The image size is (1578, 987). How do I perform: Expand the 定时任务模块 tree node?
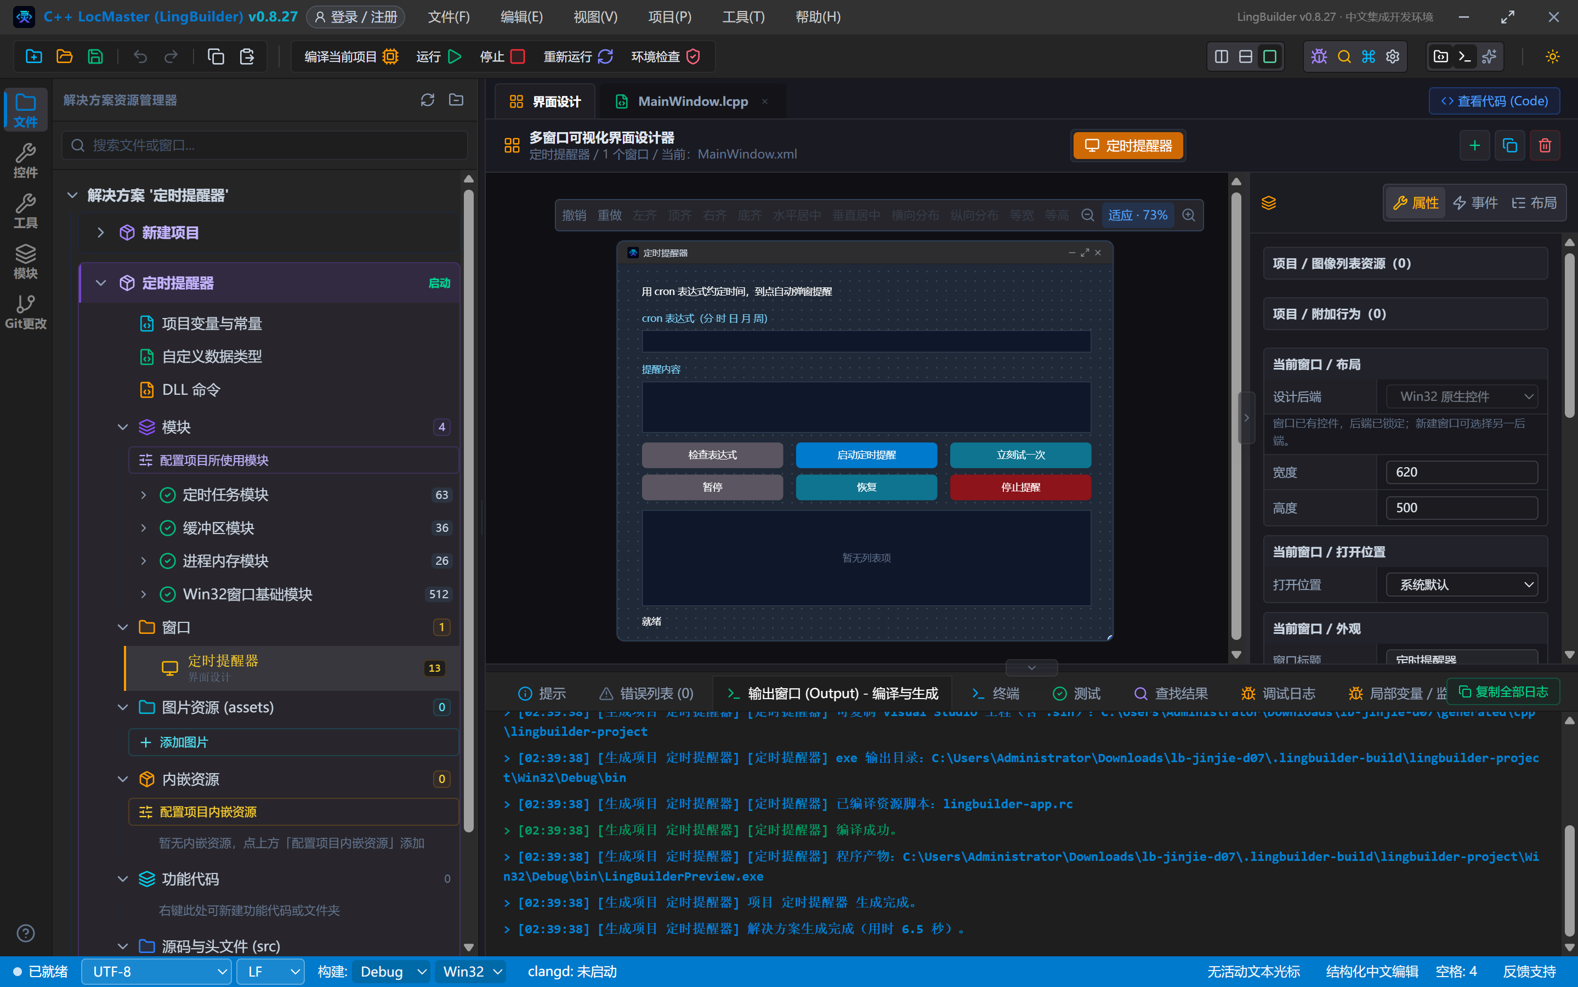click(144, 495)
